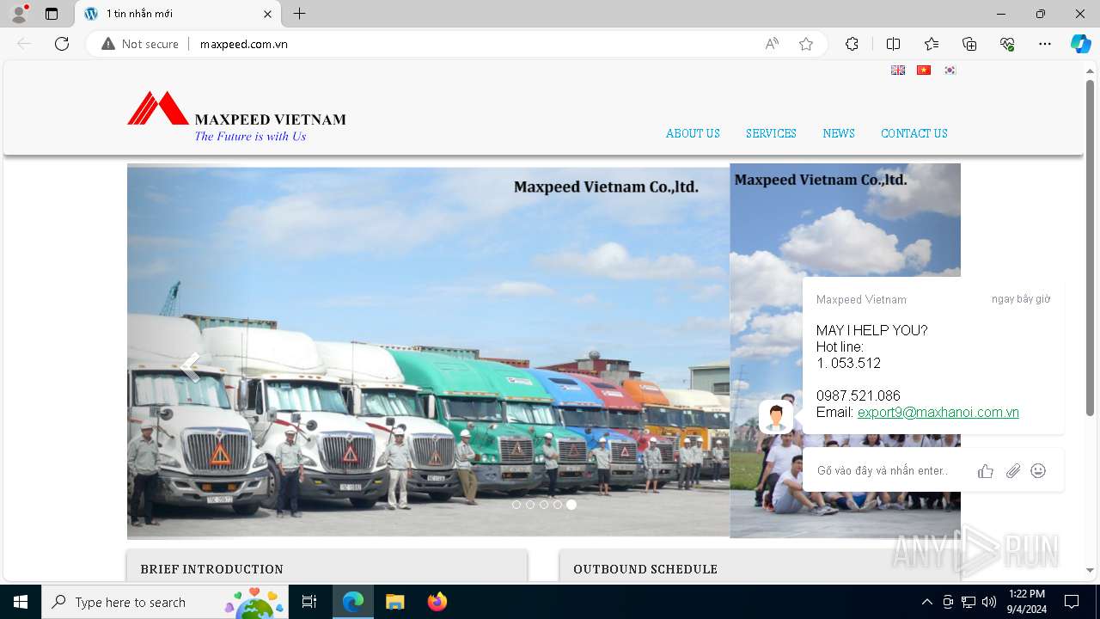The width and height of the screenshot is (1100, 619).
Task: Turn on Read aloud
Action: [x=772, y=44]
